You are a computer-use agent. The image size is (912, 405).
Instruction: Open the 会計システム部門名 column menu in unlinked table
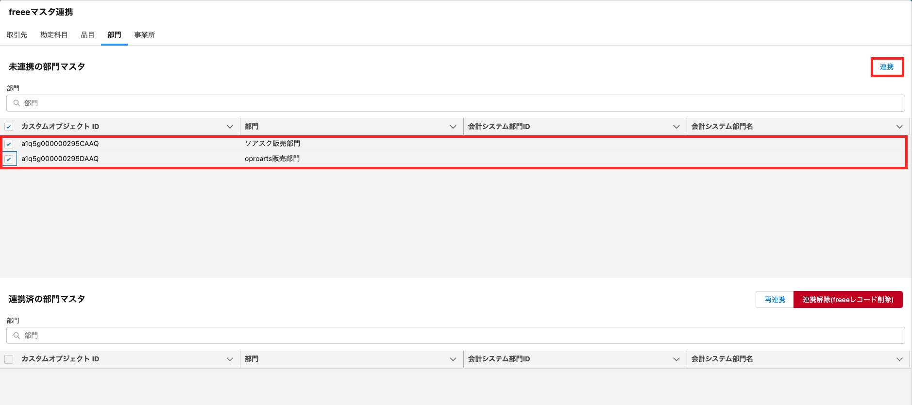(x=899, y=127)
